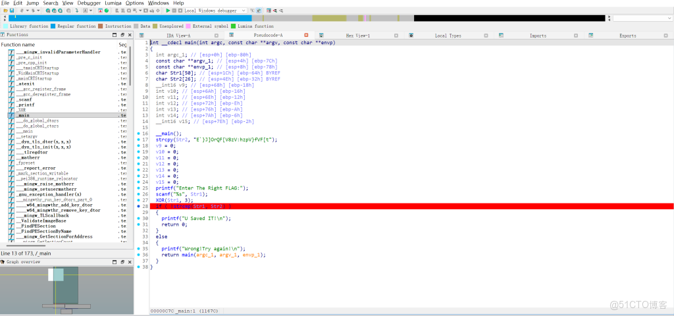The height and width of the screenshot is (316, 674).
Task: Select ___mingw_invalidParameterHandler function
Action: point(68,52)
